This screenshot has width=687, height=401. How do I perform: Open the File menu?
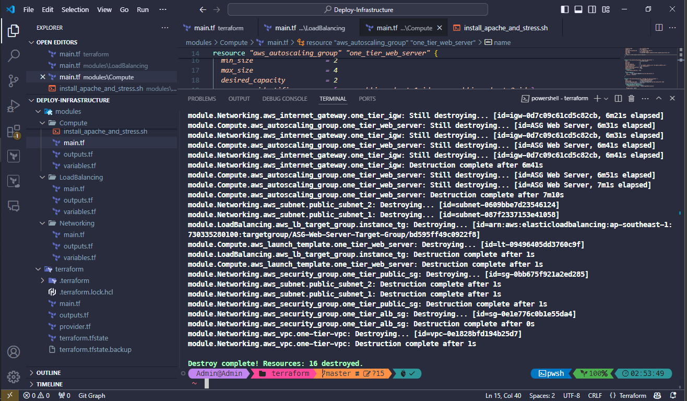click(x=29, y=9)
